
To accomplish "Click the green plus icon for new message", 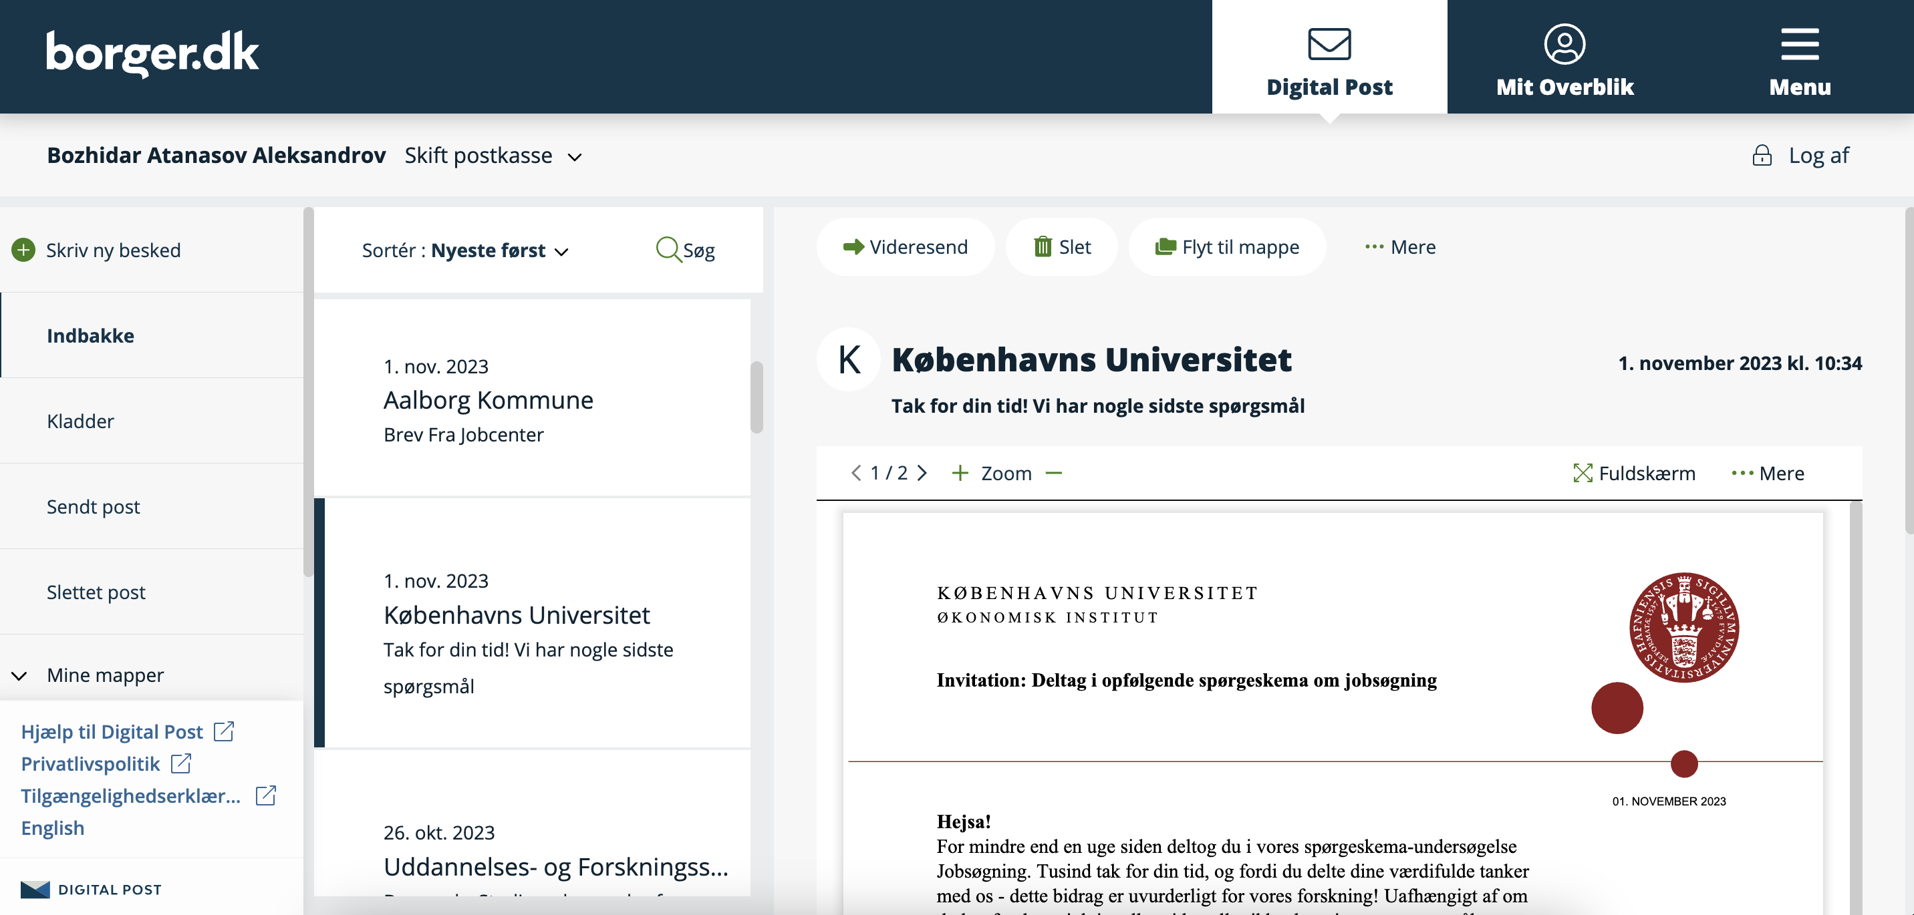I will (23, 250).
